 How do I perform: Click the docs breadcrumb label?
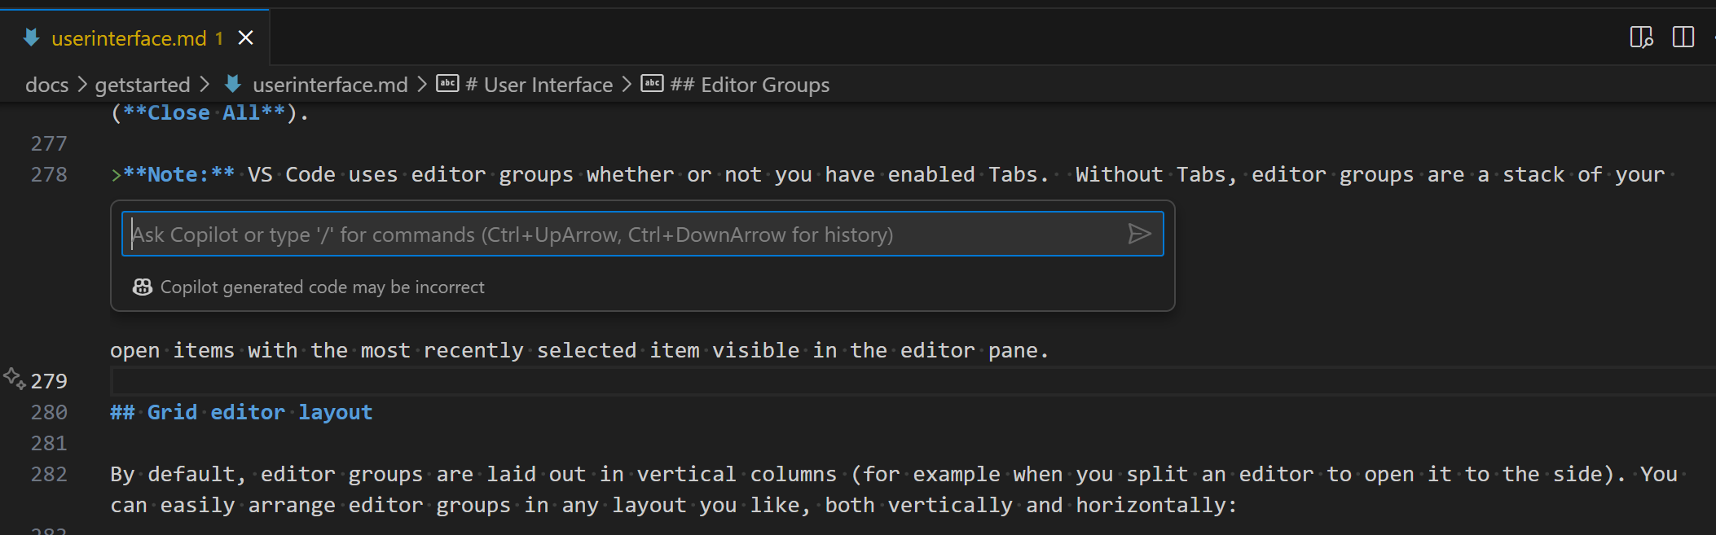[x=46, y=84]
